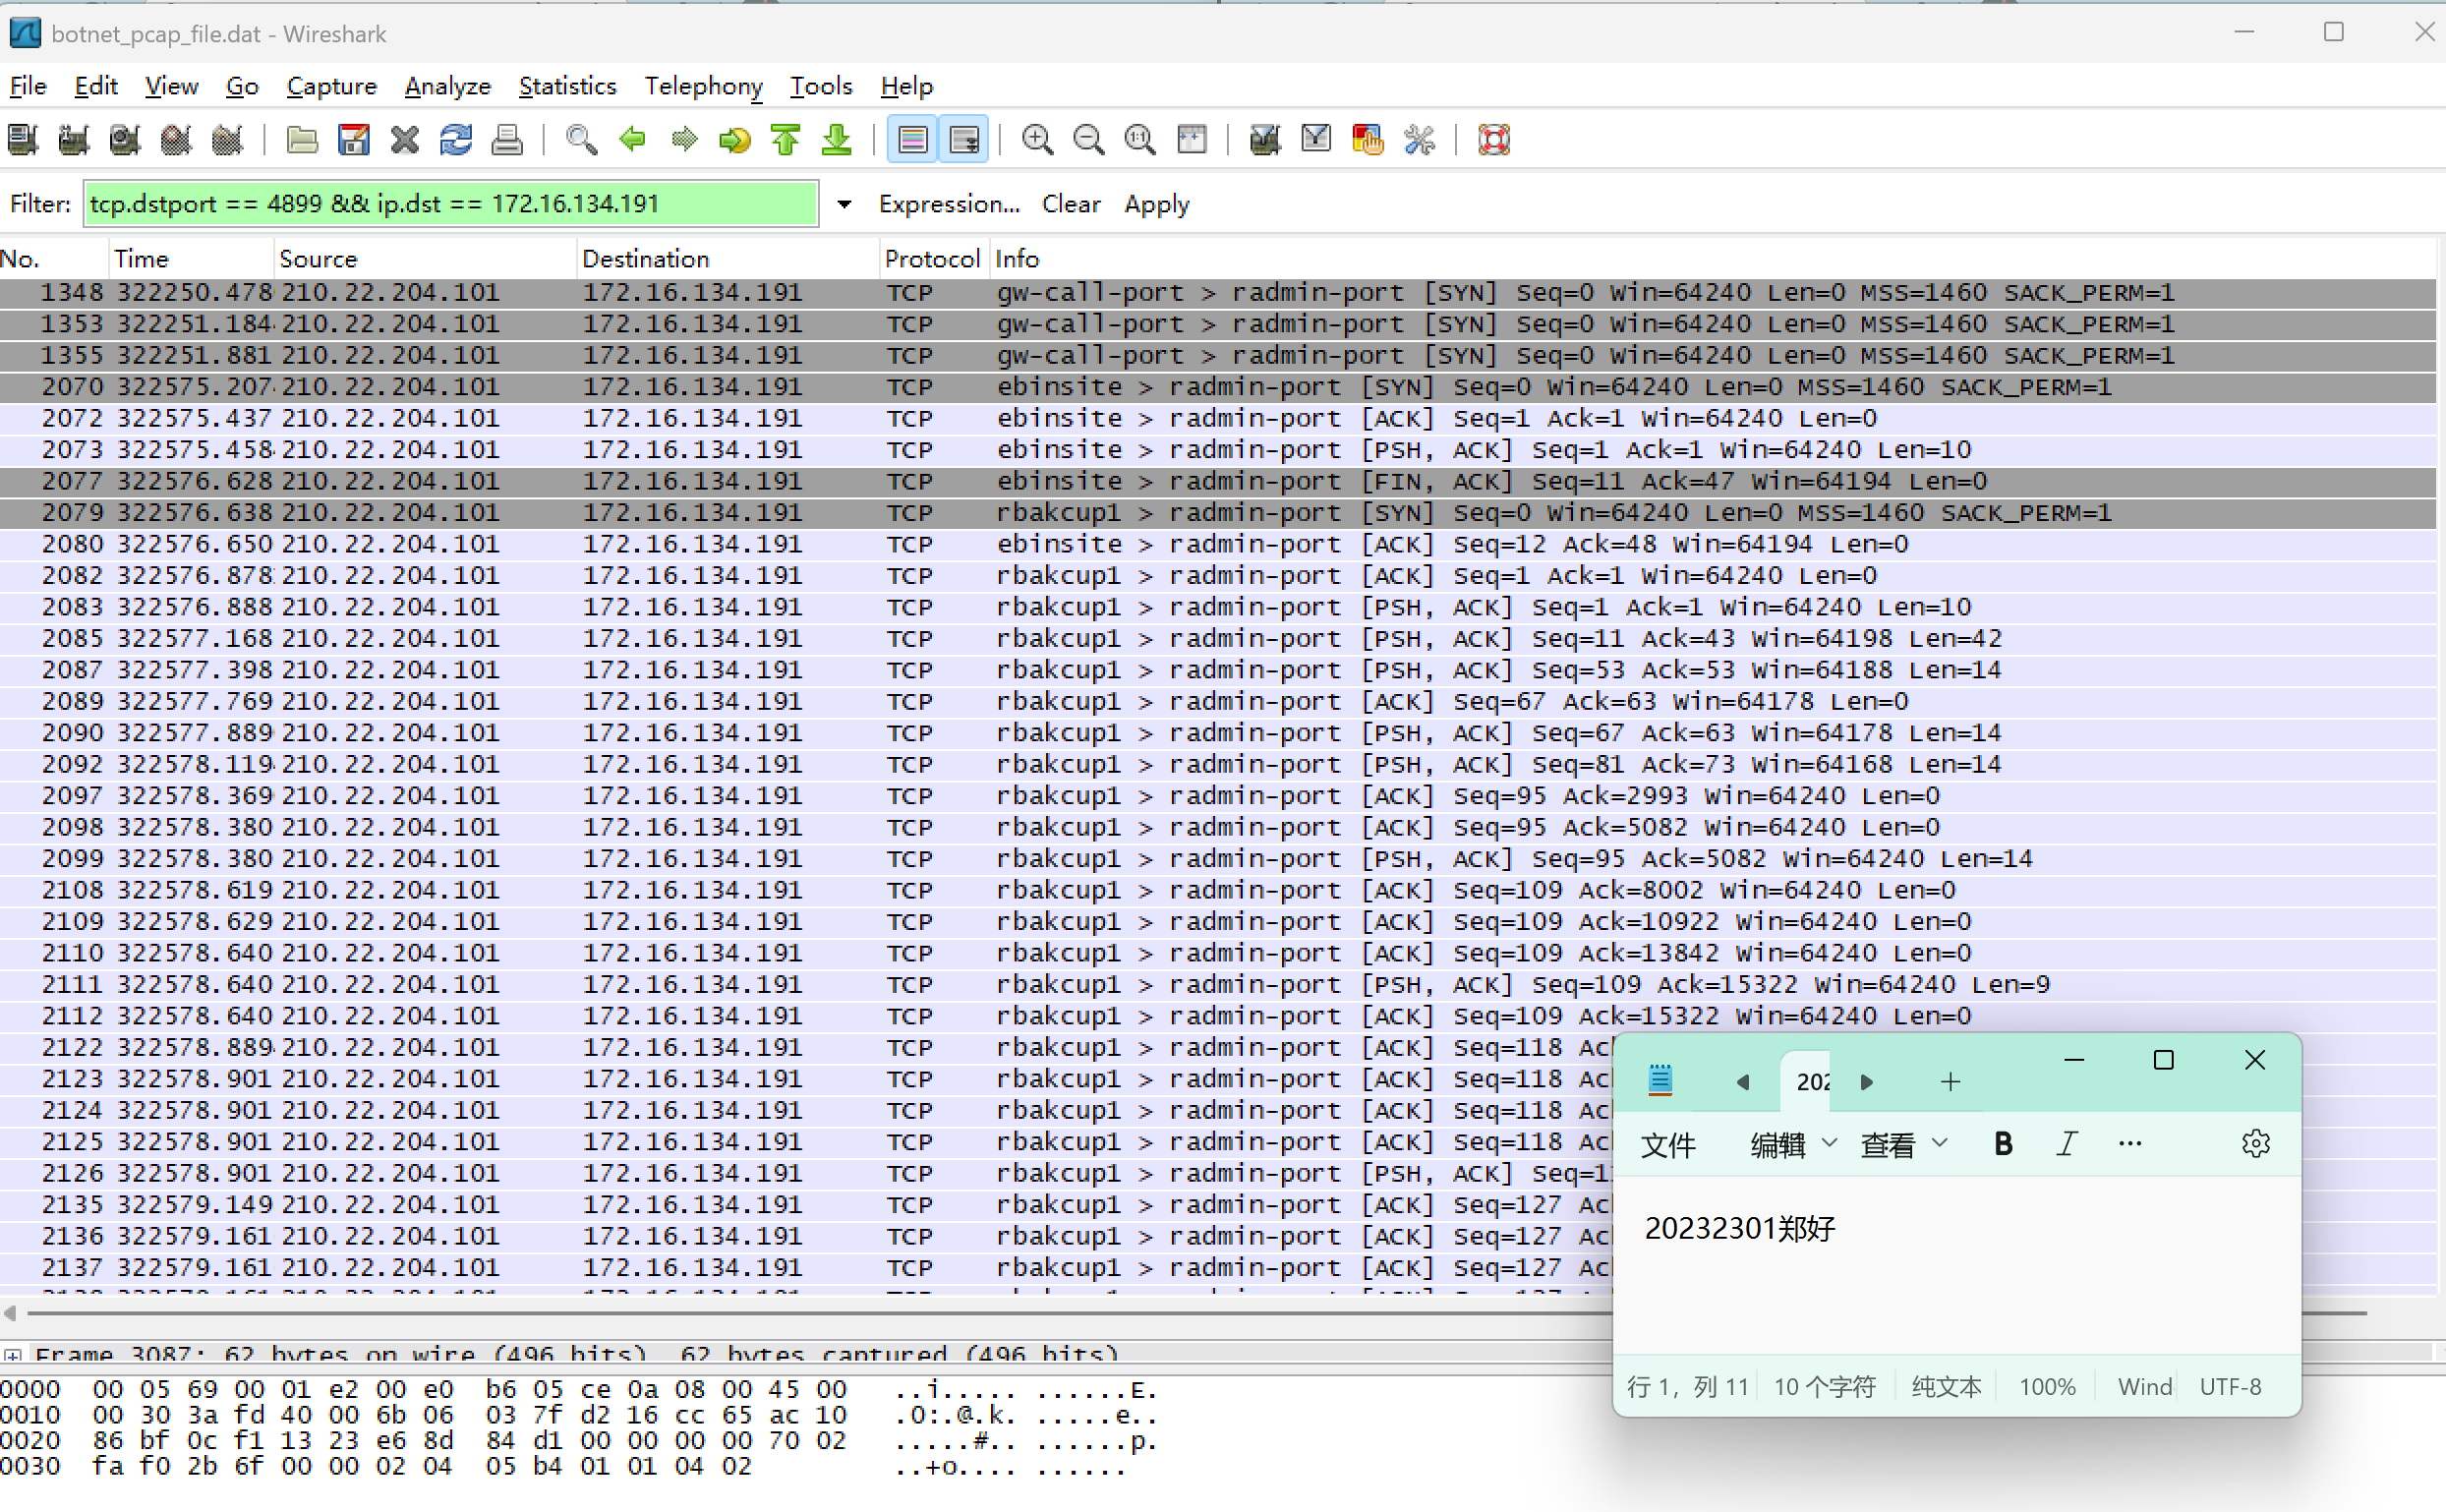The image size is (2446, 1512).
Task: Click the Help lifebuoy icon
Action: [x=1493, y=140]
